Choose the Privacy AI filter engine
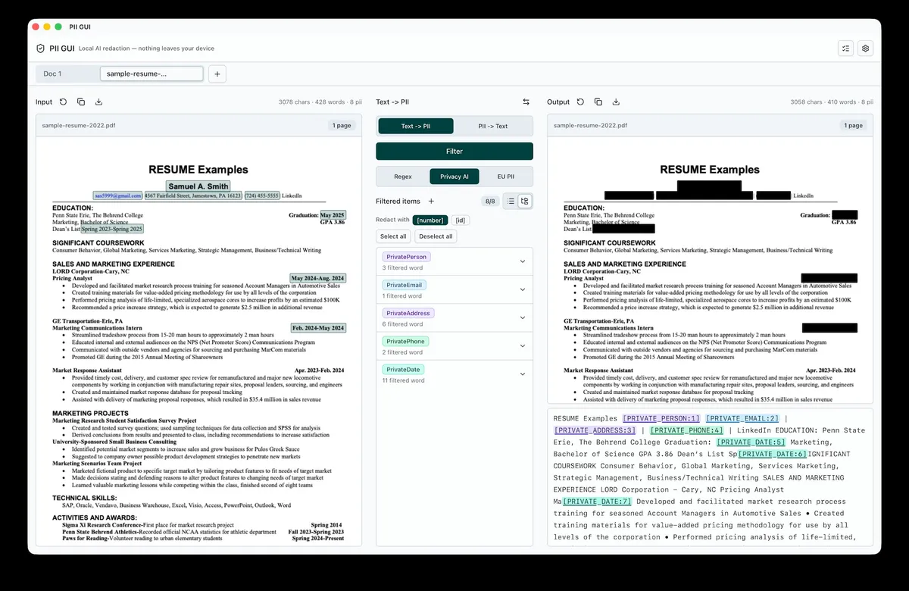This screenshot has width=909, height=591. click(454, 176)
